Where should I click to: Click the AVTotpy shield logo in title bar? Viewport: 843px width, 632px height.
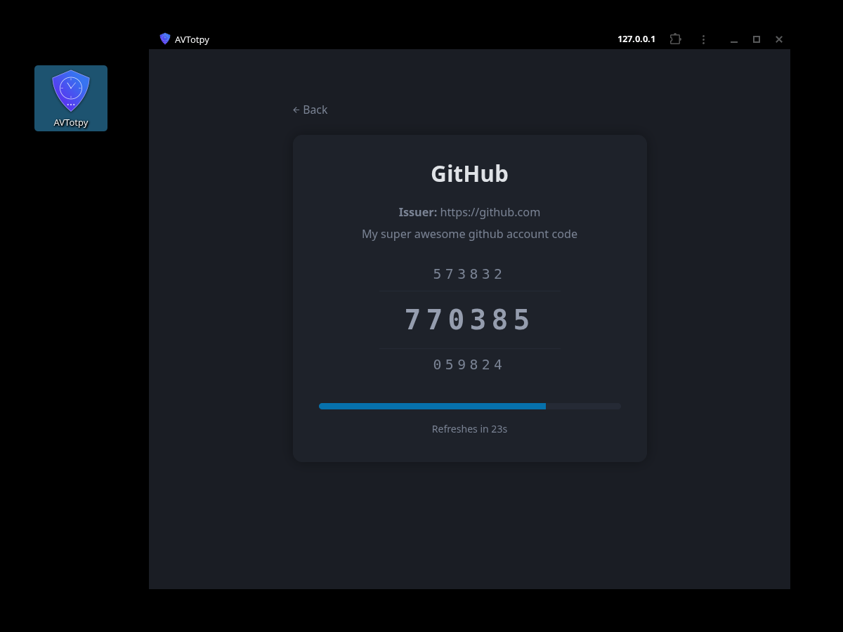(x=165, y=39)
